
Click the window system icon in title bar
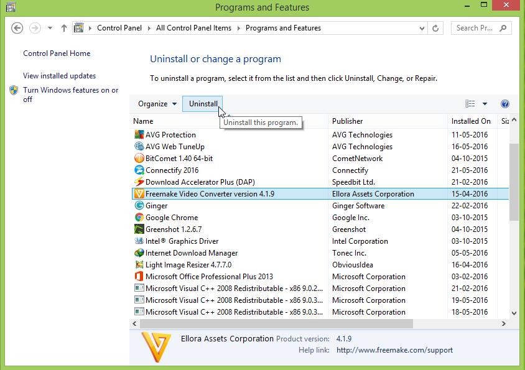point(11,7)
